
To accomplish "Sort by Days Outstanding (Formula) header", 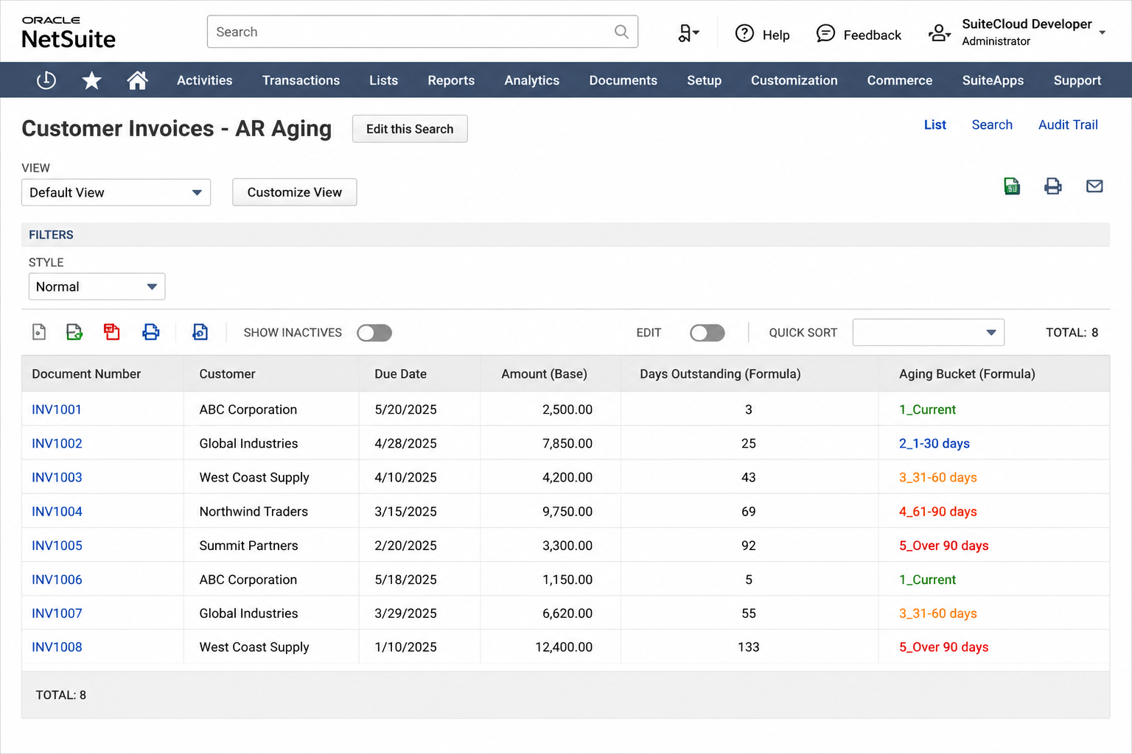I will [720, 374].
